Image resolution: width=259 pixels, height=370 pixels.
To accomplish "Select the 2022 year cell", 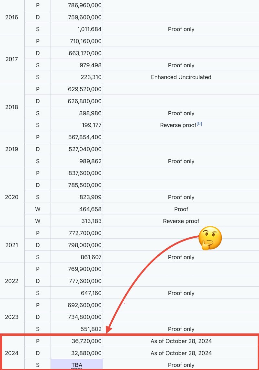I will pos(12,281).
